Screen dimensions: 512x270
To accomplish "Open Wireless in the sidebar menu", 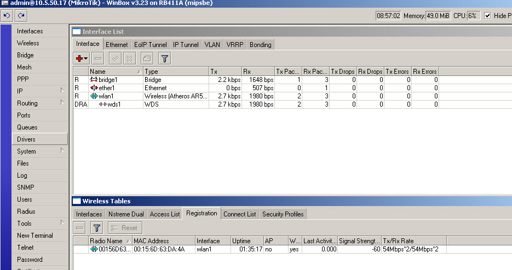I will click(40, 43).
